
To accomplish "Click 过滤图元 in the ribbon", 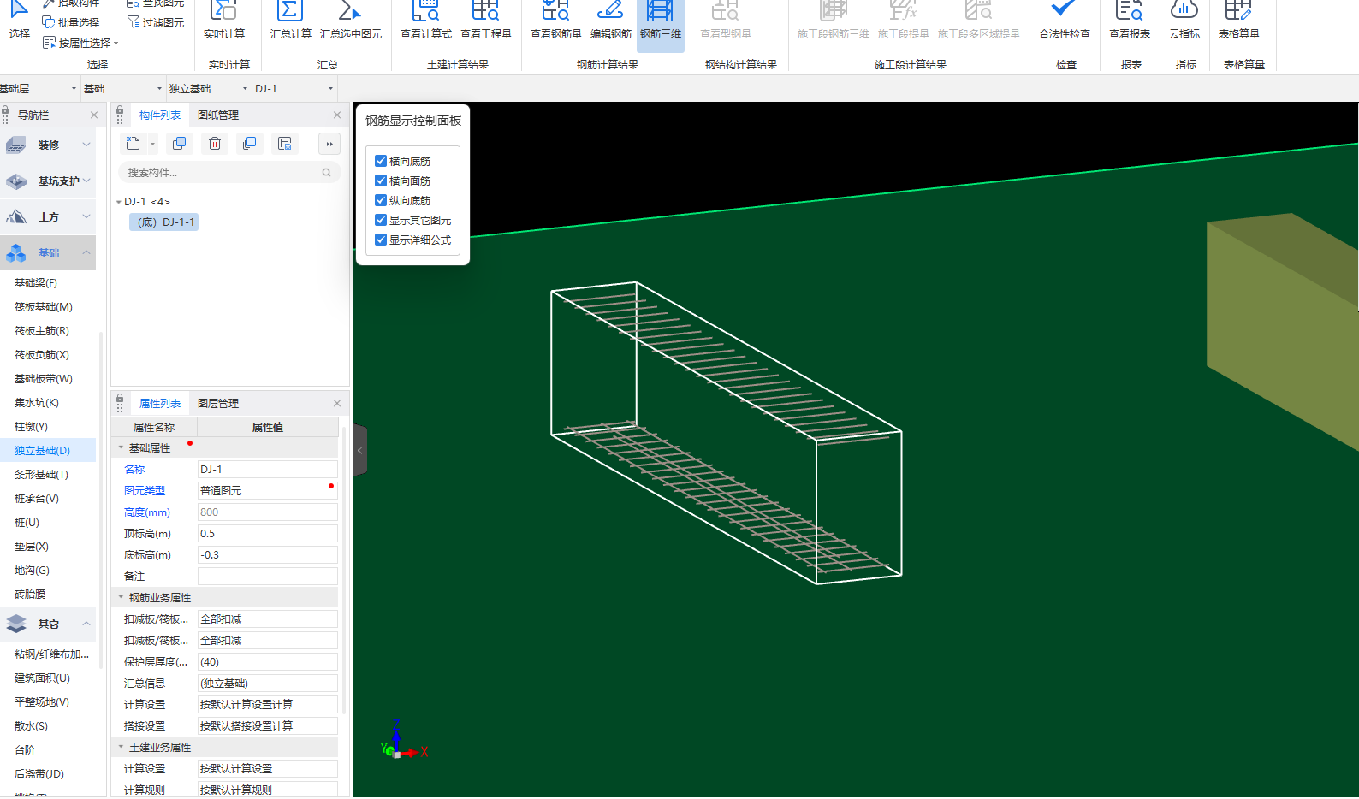I will click(x=156, y=22).
